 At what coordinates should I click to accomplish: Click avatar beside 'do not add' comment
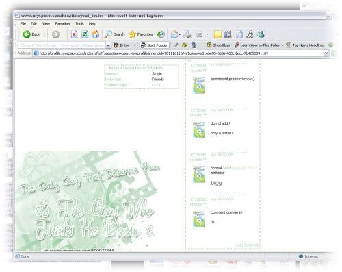click(x=199, y=130)
